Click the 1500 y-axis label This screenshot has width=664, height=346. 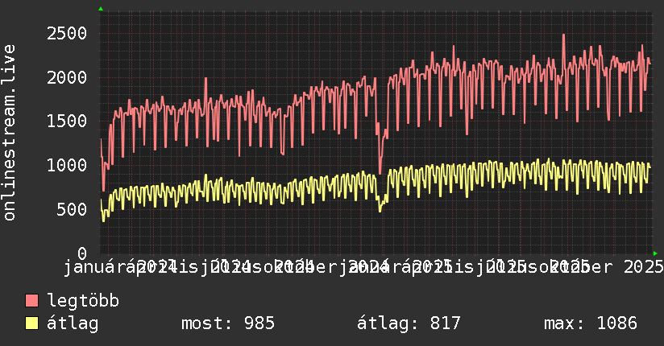coord(67,122)
